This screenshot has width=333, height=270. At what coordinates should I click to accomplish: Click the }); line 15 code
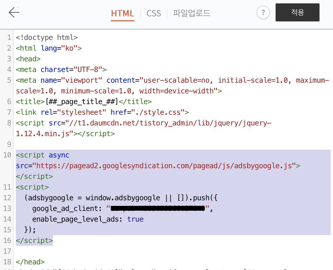30,230
